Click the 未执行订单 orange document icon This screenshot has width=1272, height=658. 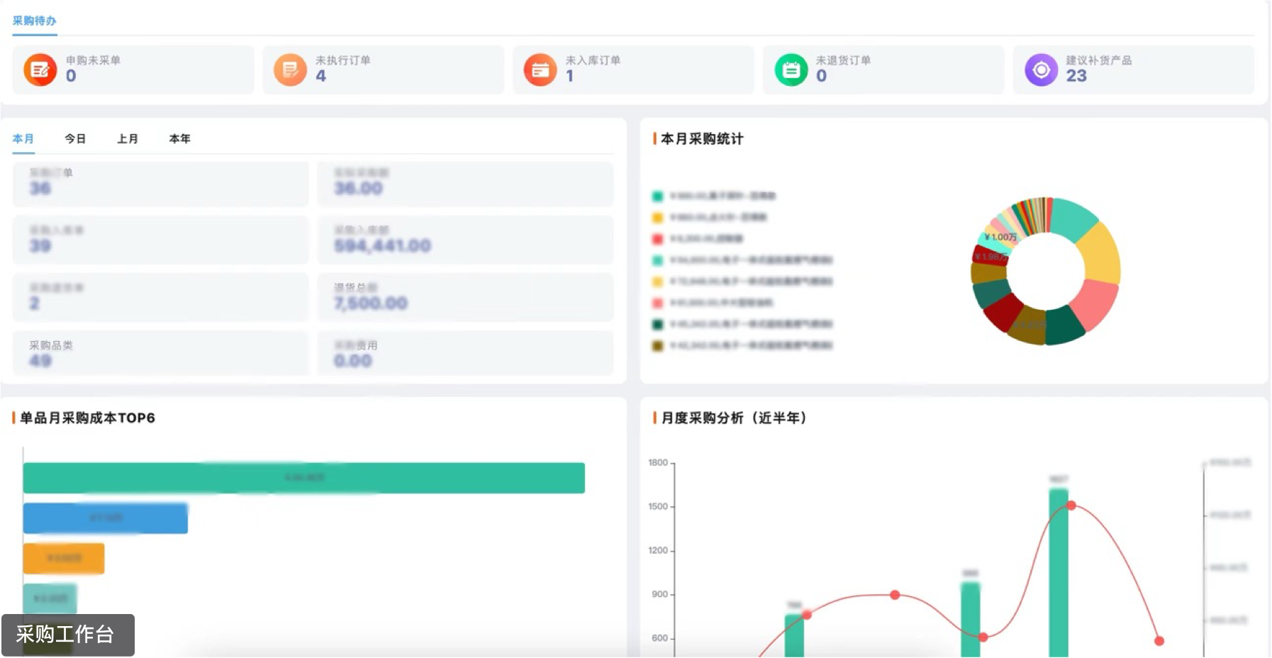pos(290,69)
